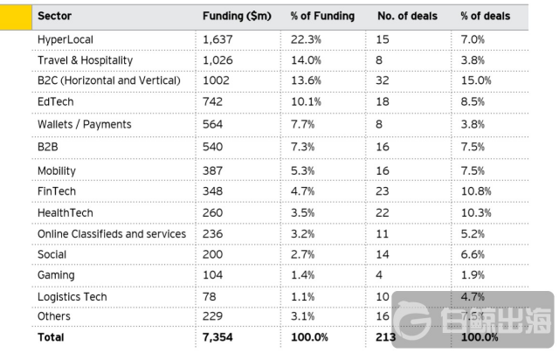Click the Funding ($m) column header
Screen dimensions: 559x353
234,17
